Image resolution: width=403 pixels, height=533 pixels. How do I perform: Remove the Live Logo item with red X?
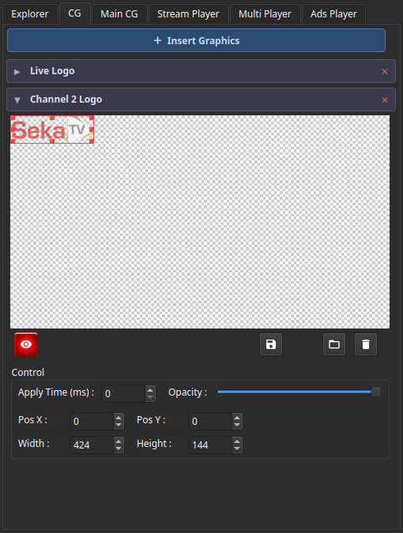385,71
